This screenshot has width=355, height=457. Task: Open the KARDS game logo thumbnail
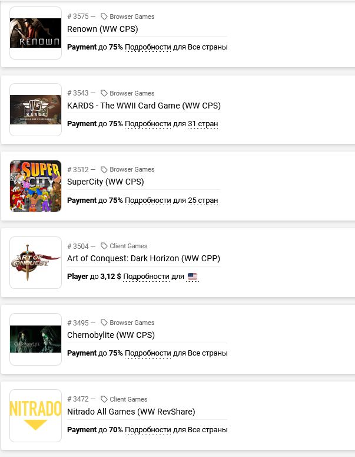[x=35, y=110]
